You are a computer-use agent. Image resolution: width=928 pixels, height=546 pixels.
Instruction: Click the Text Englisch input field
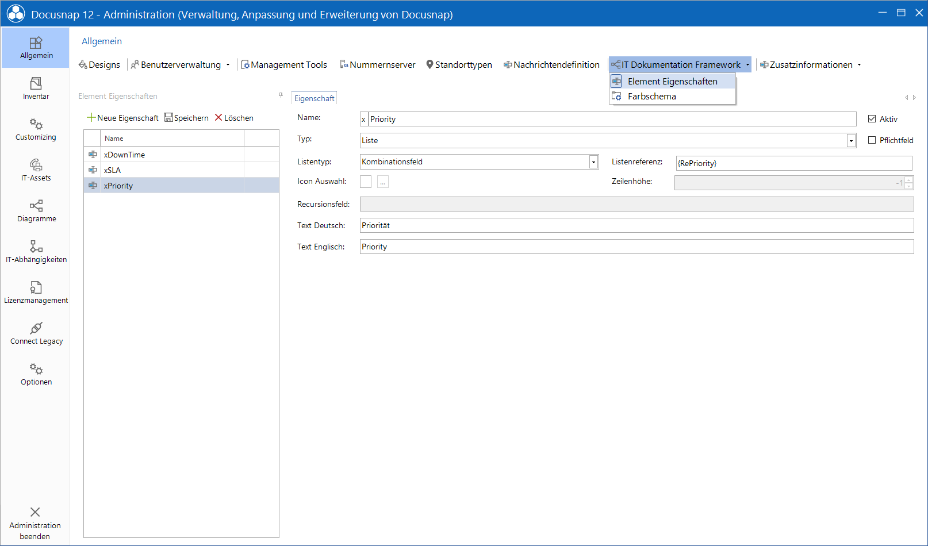pyautogui.click(x=637, y=247)
